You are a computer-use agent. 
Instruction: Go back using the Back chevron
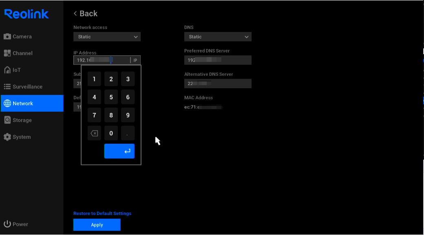coord(75,13)
